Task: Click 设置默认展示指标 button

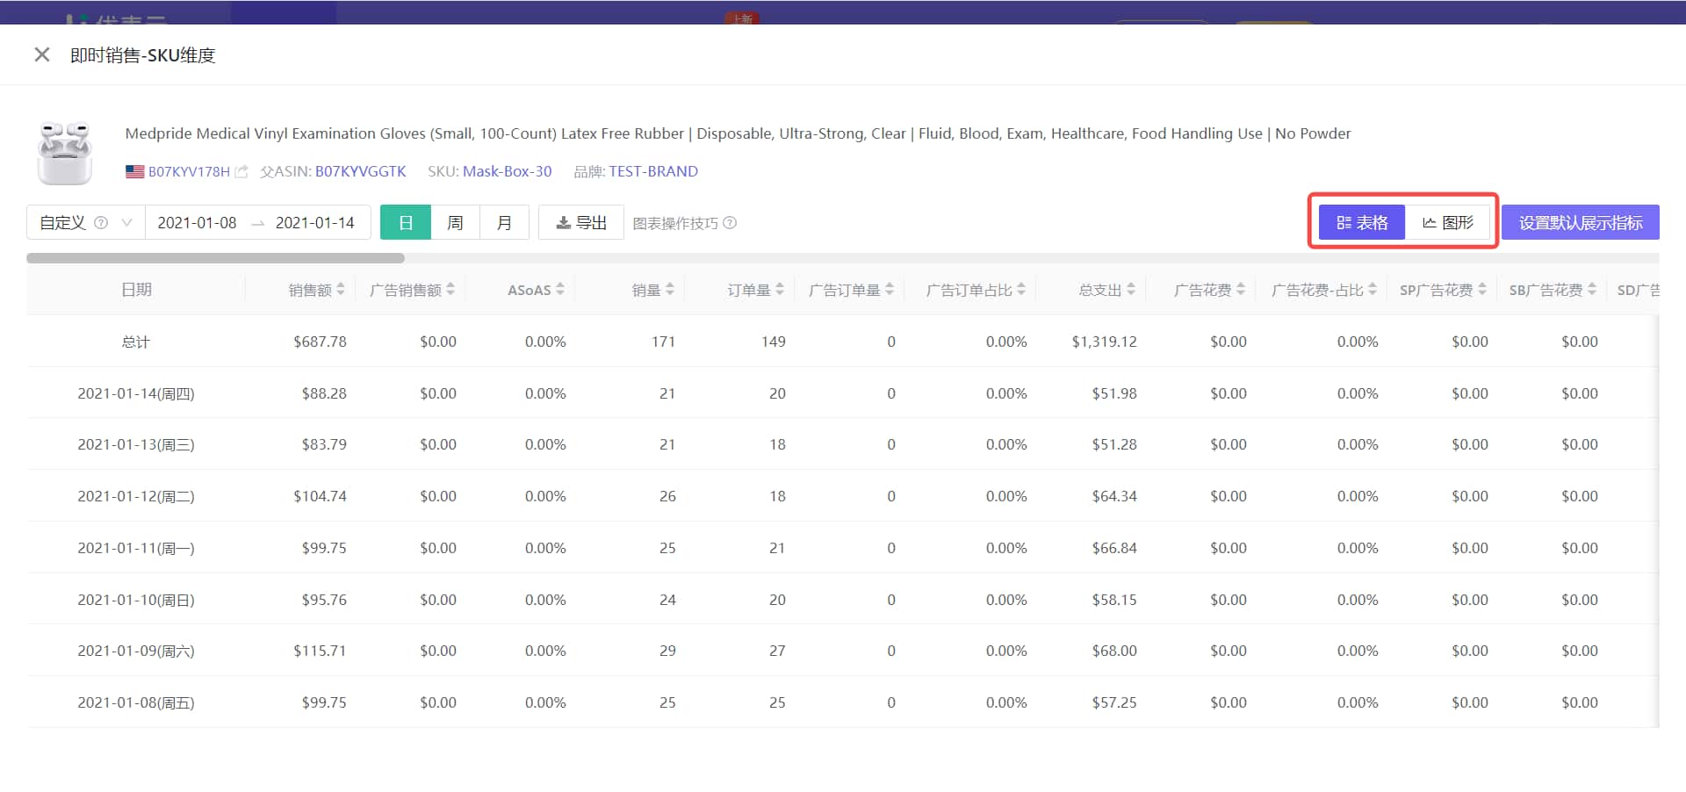Action: tap(1580, 223)
